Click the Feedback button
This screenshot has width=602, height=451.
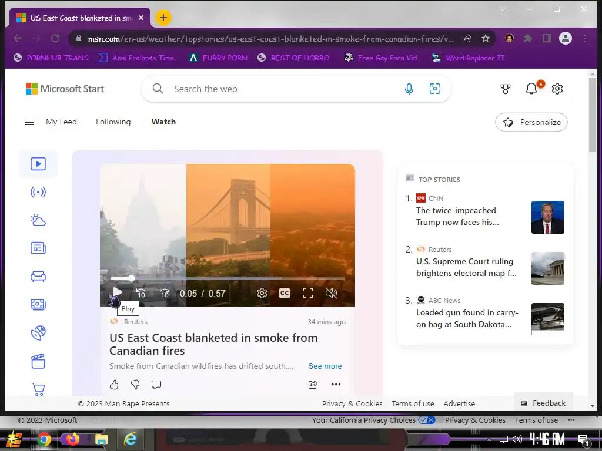click(x=543, y=403)
